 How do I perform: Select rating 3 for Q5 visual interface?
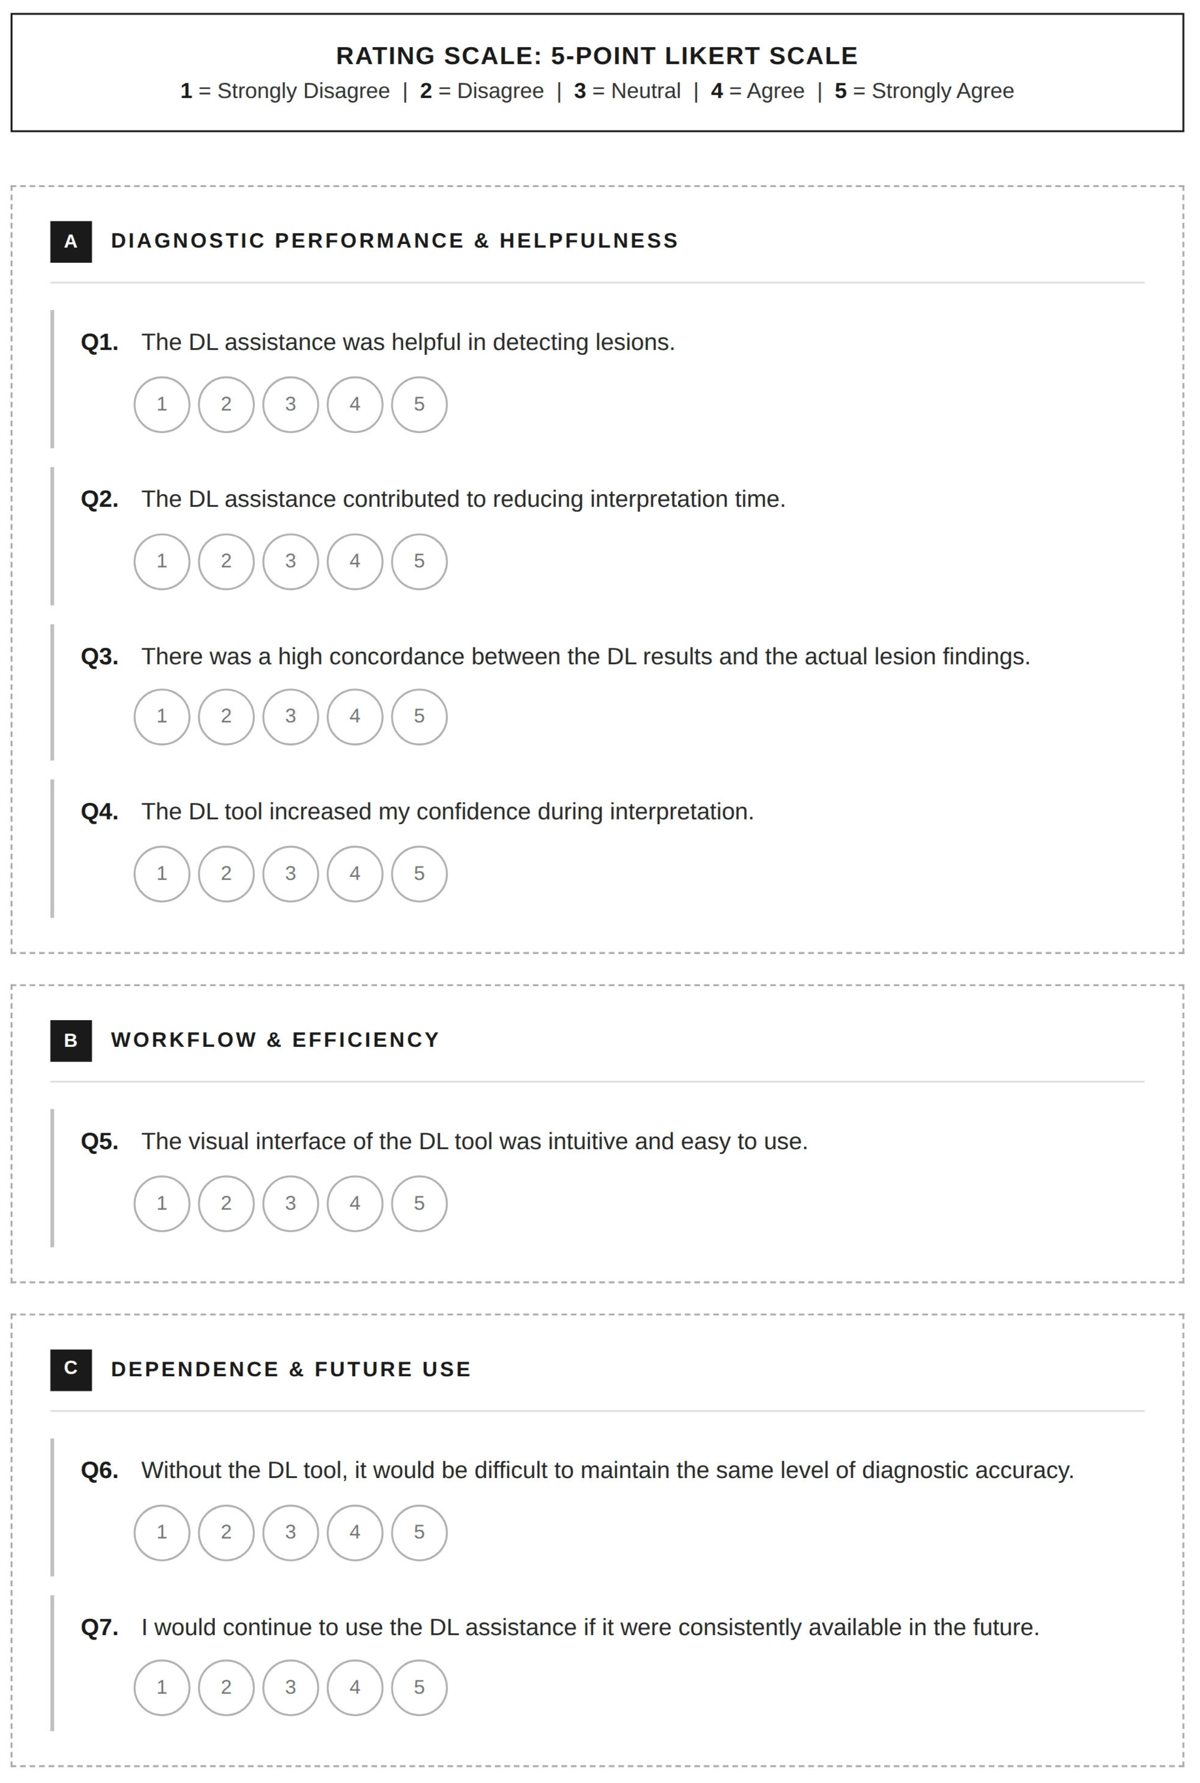(291, 1203)
